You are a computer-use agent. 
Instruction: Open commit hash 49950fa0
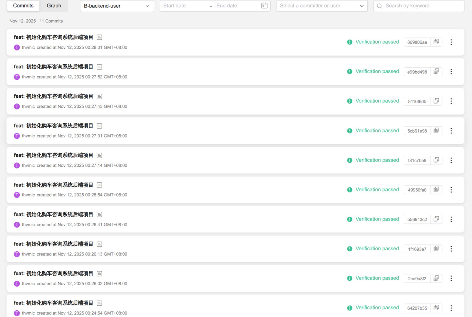pyautogui.click(x=417, y=190)
